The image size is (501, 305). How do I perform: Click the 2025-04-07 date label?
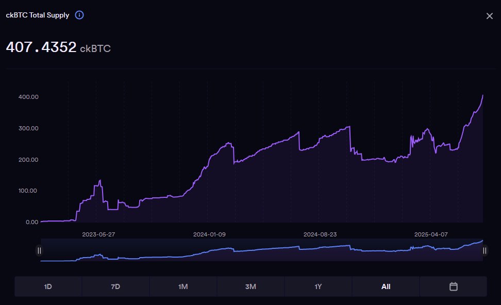[431, 234]
